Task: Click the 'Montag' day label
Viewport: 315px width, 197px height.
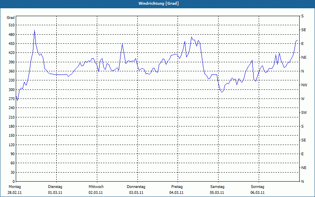Action: pyautogui.click(x=15, y=187)
